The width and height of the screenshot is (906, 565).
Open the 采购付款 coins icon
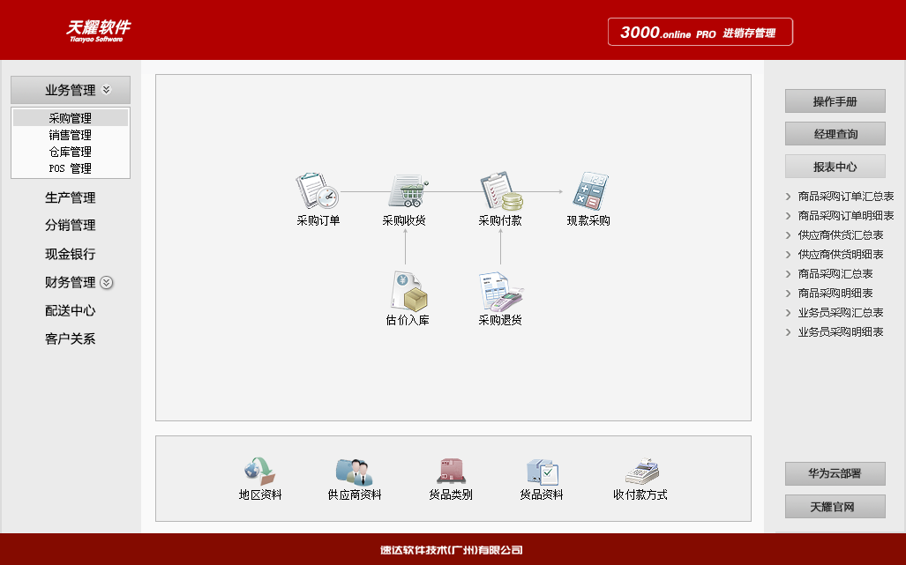[x=501, y=191]
